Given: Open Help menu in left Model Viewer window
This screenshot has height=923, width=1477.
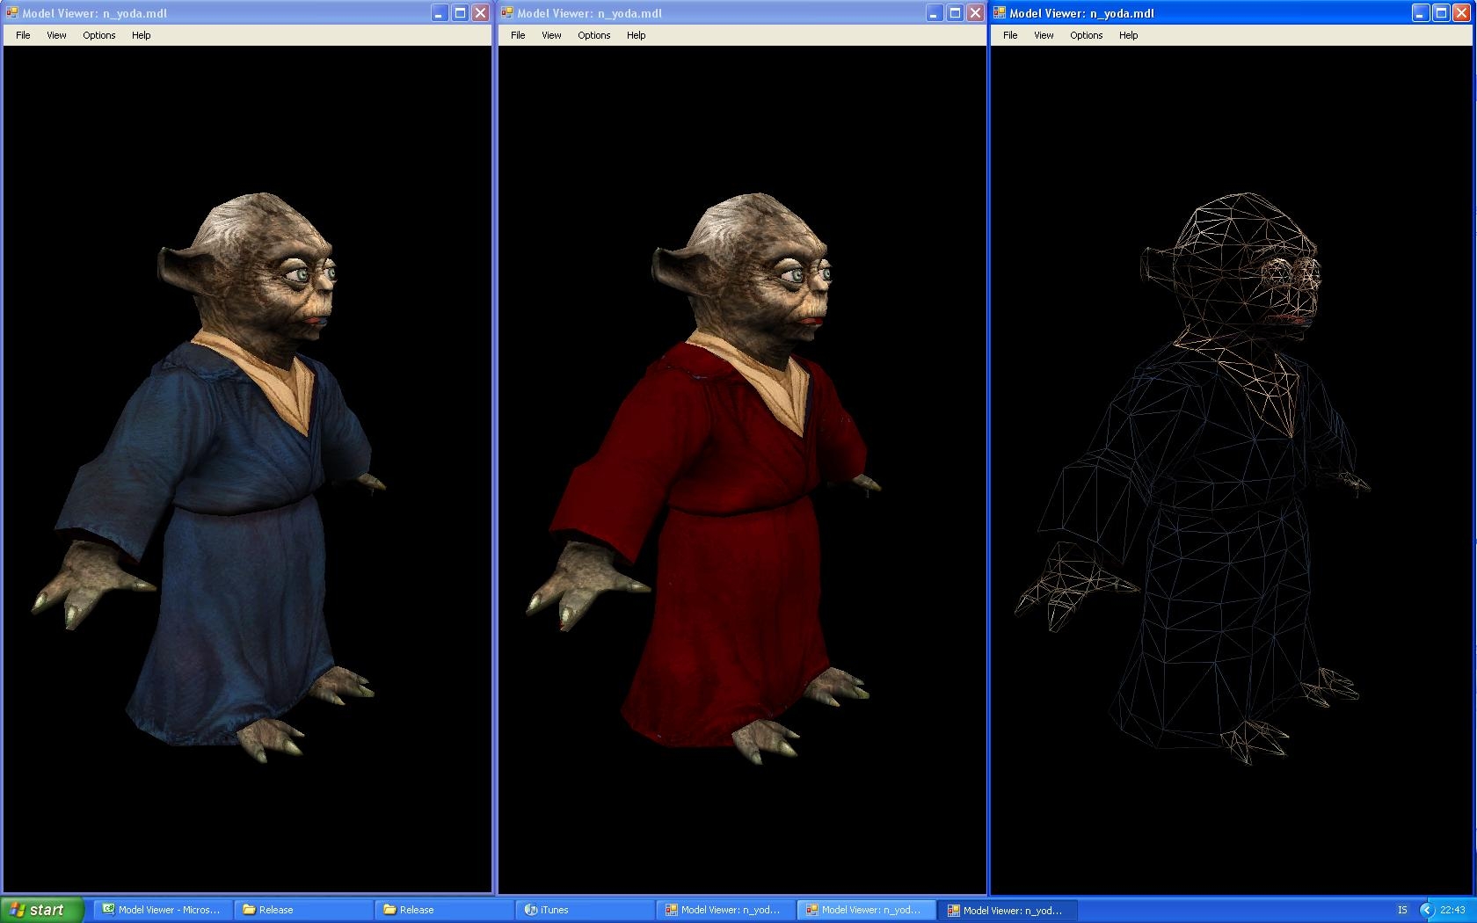Looking at the screenshot, I should 141,35.
